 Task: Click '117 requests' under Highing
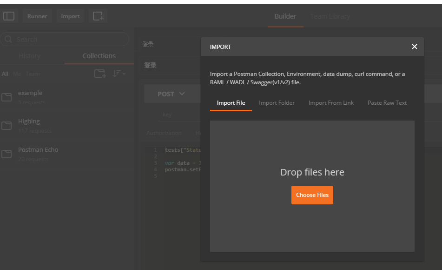(35, 131)
